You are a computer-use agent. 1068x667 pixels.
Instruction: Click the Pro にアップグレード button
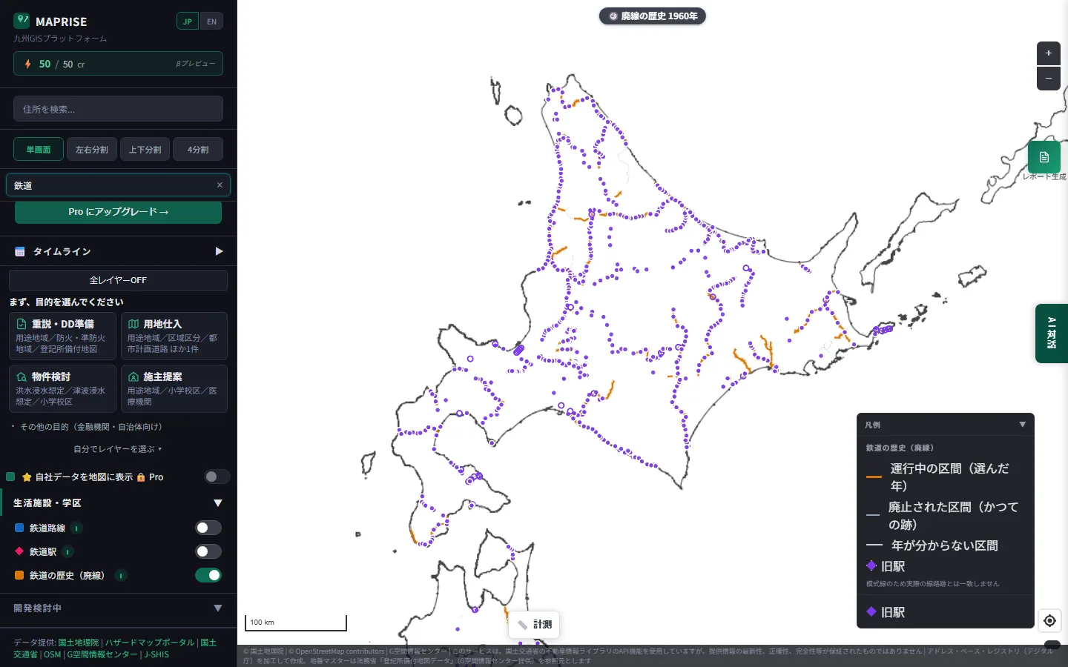(119, 212)
